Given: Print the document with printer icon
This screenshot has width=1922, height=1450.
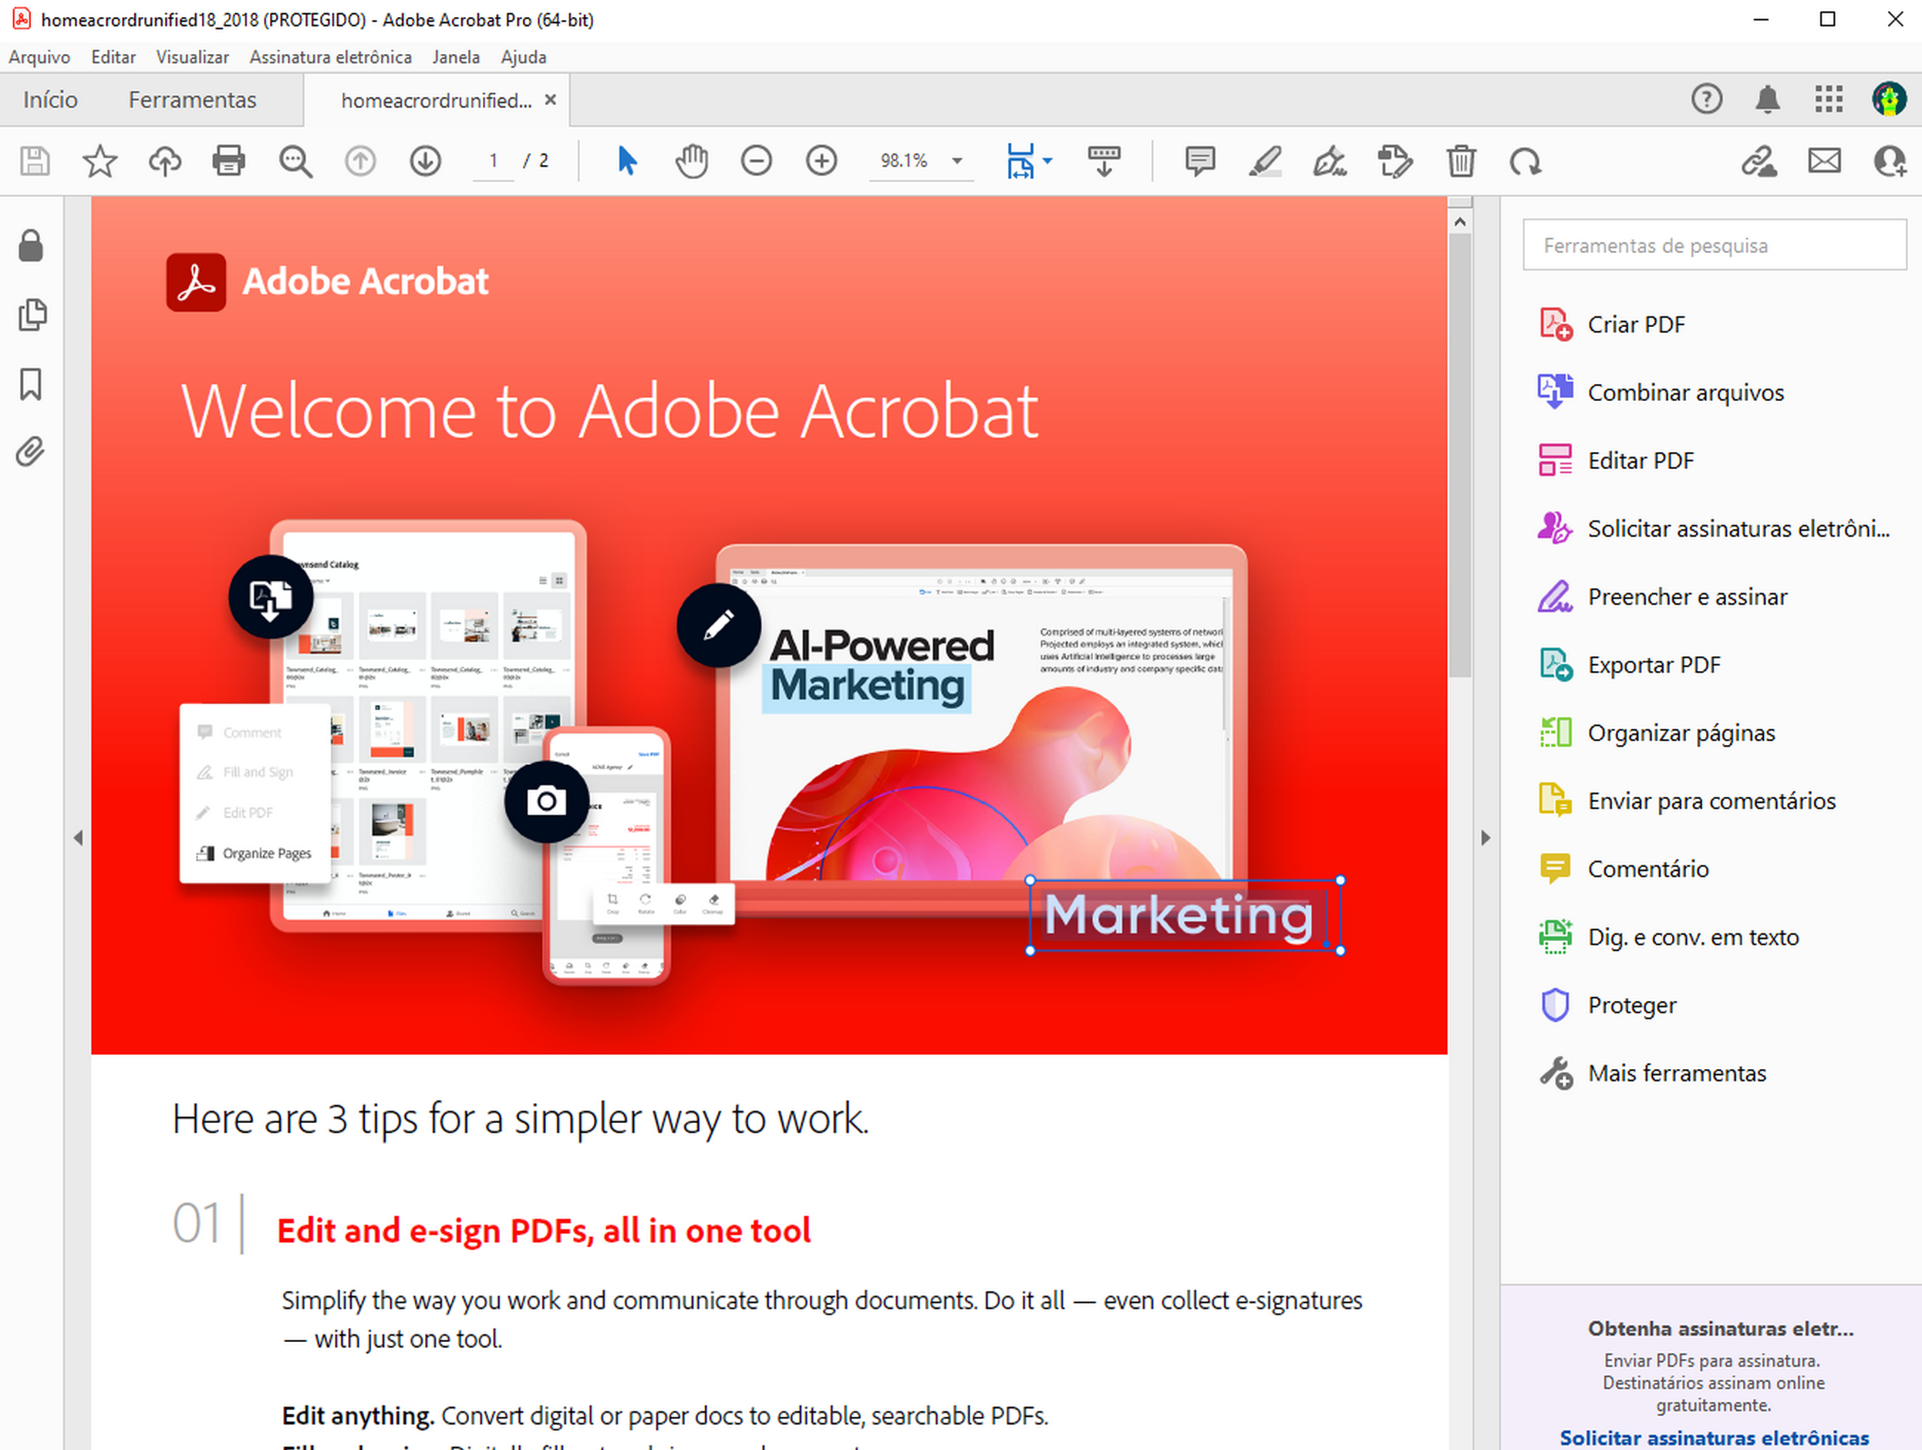Looking at the screenshot, I should click(228, 162).
